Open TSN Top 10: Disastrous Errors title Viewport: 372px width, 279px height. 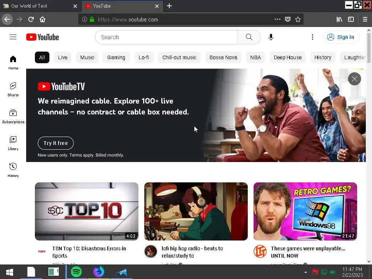(89, 252)
